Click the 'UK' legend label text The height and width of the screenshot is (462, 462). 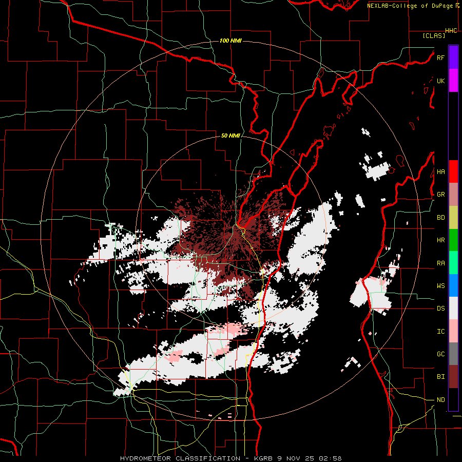(440, 81)
